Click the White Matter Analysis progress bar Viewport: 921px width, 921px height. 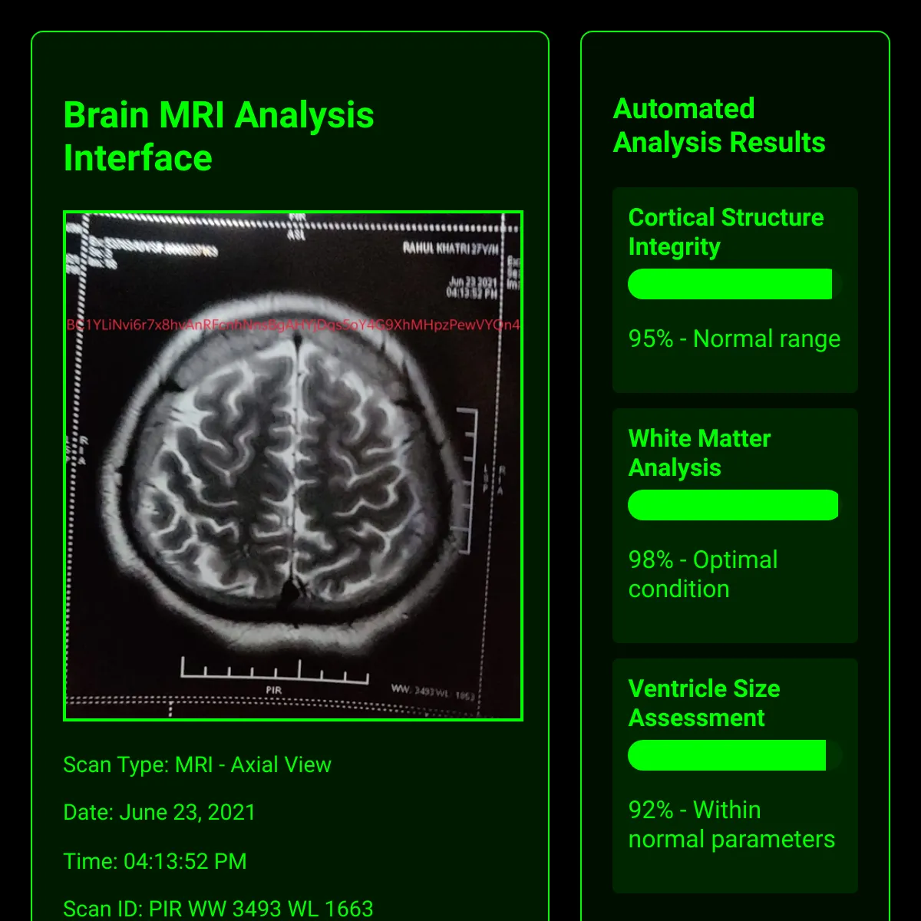(734, 505)
